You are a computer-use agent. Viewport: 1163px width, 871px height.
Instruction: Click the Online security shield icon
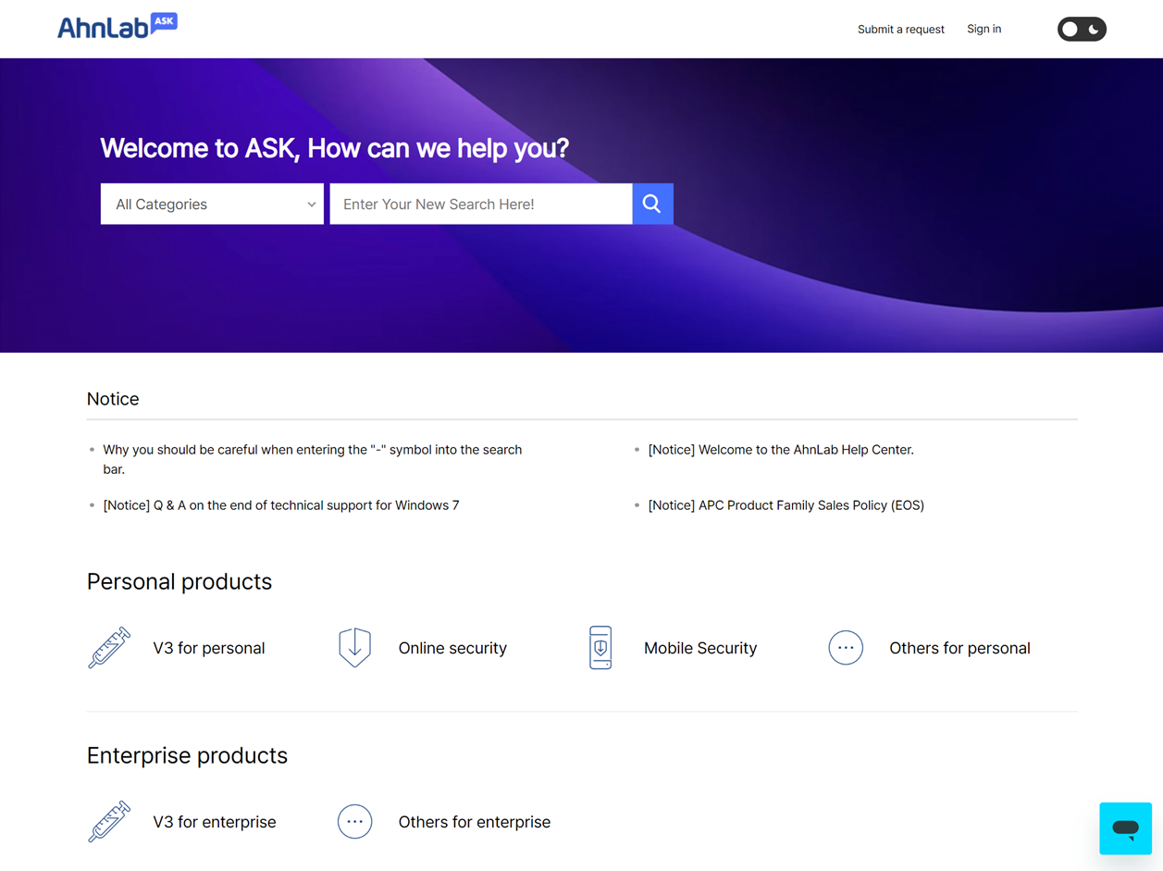coord(354,648)
